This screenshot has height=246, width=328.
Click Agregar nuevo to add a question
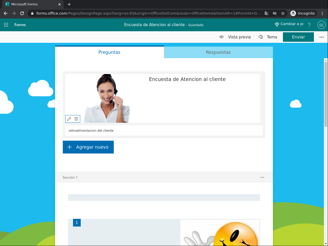click(88, 147)
